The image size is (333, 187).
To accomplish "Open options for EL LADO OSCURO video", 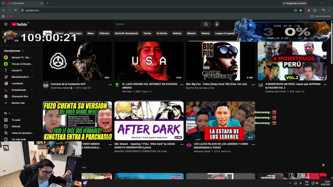I will (x=182, y=85).
